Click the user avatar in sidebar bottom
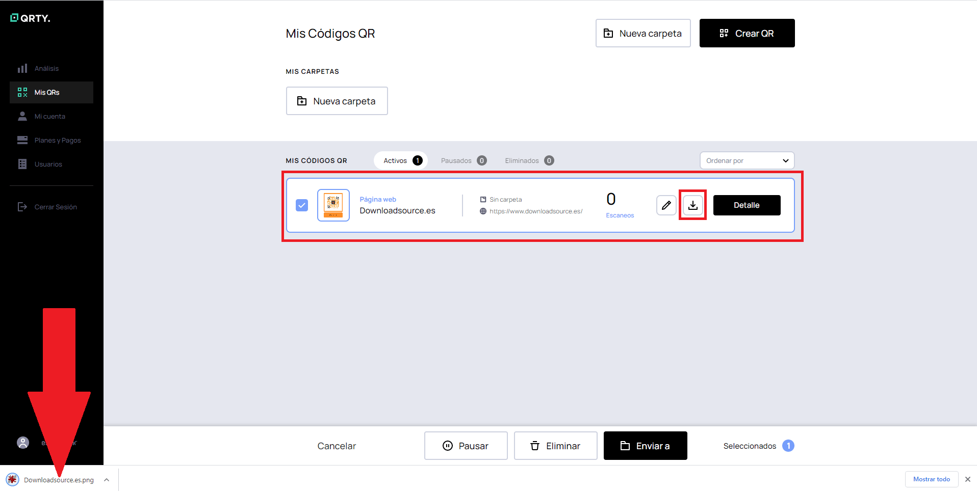This screenshot has width=977, height=493. [x=23, y=443]
